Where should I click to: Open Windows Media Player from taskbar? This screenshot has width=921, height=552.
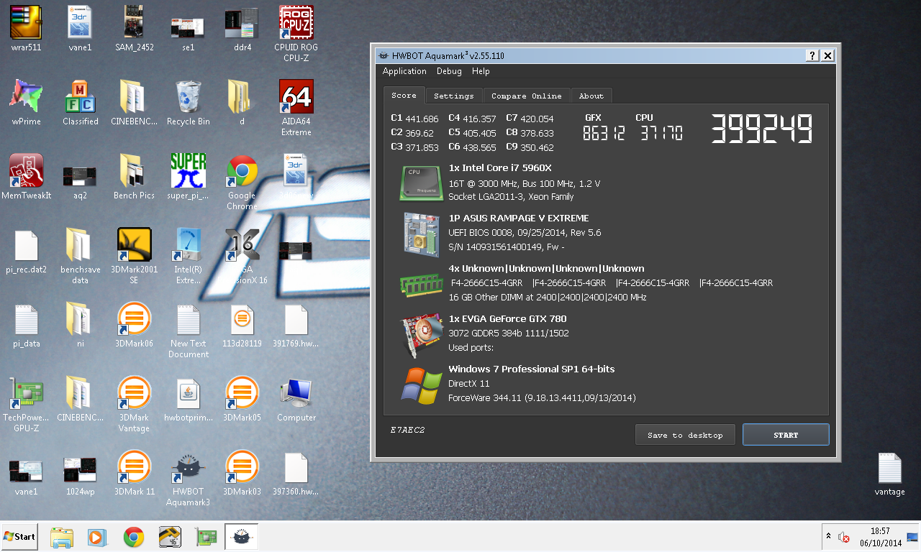(97, 537)
